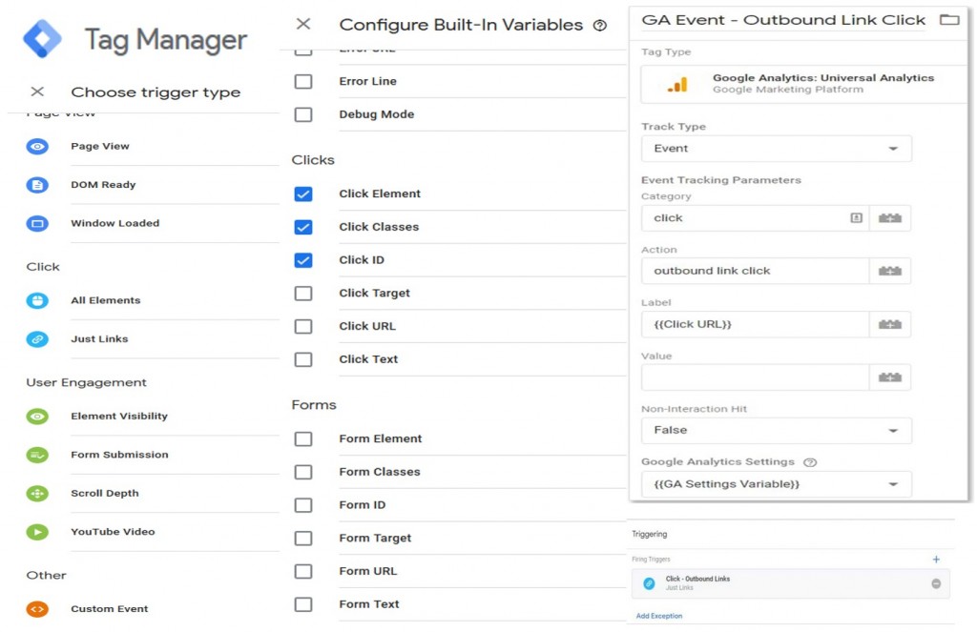
Task: Click the Label field with {{Click URL}}
Action: click(x=756, y=324)
